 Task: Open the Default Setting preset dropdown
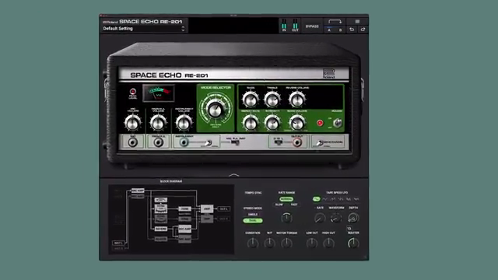coord(143,29)
